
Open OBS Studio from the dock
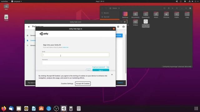click(x=56, y=109)
